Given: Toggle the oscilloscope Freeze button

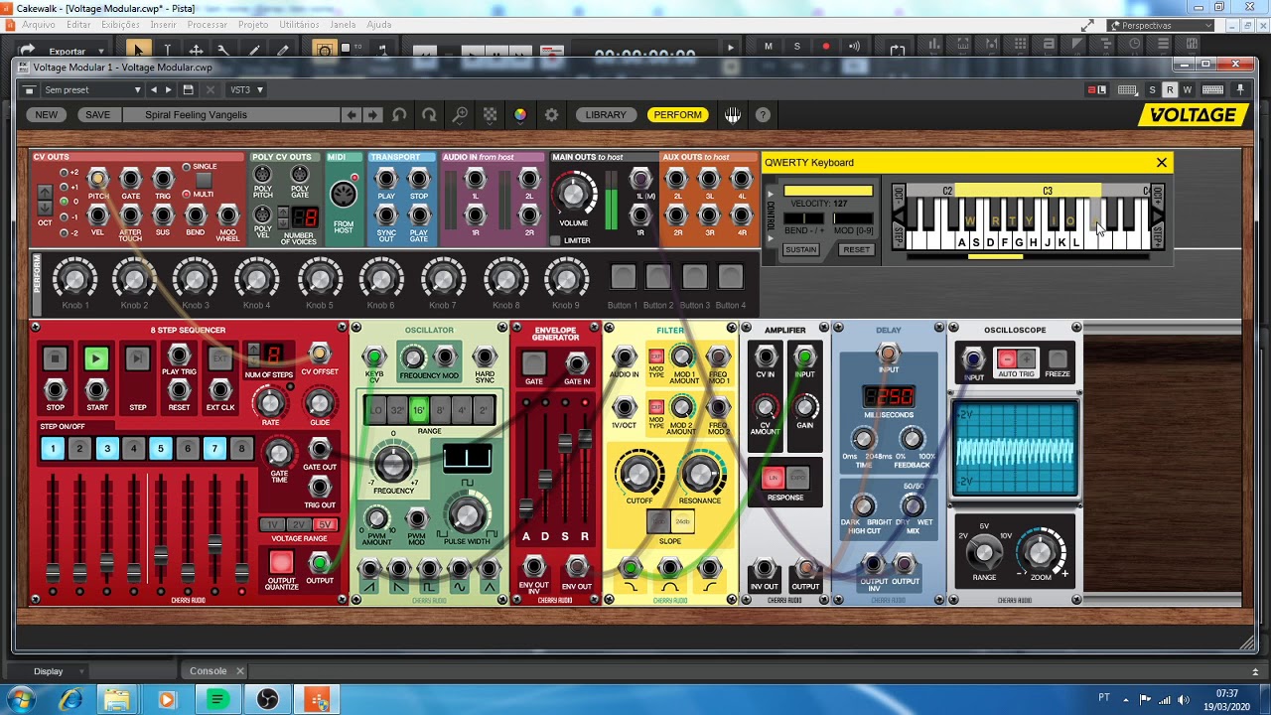Looking at the screenshot, I should click(1058, 358).
